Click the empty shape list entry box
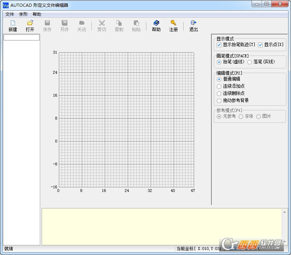The image size is (291, 255). pyautogui.click(x=22, y=38)
